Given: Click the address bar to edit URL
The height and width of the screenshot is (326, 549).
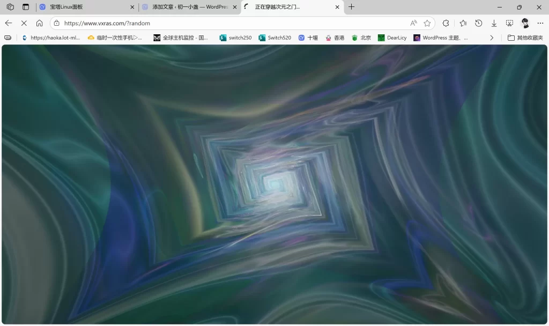Looking at the screenshot, I should [214, 23].
